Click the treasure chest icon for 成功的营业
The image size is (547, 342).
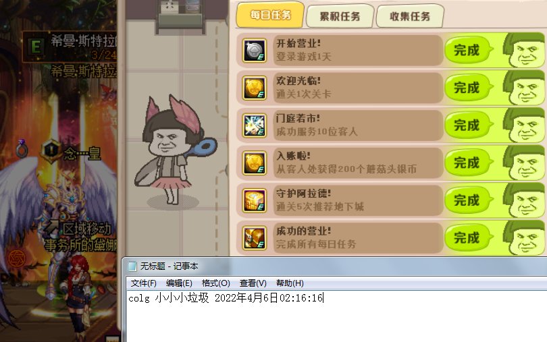tap(255, 238)
